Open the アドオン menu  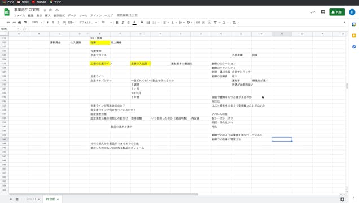pos(96,16)
